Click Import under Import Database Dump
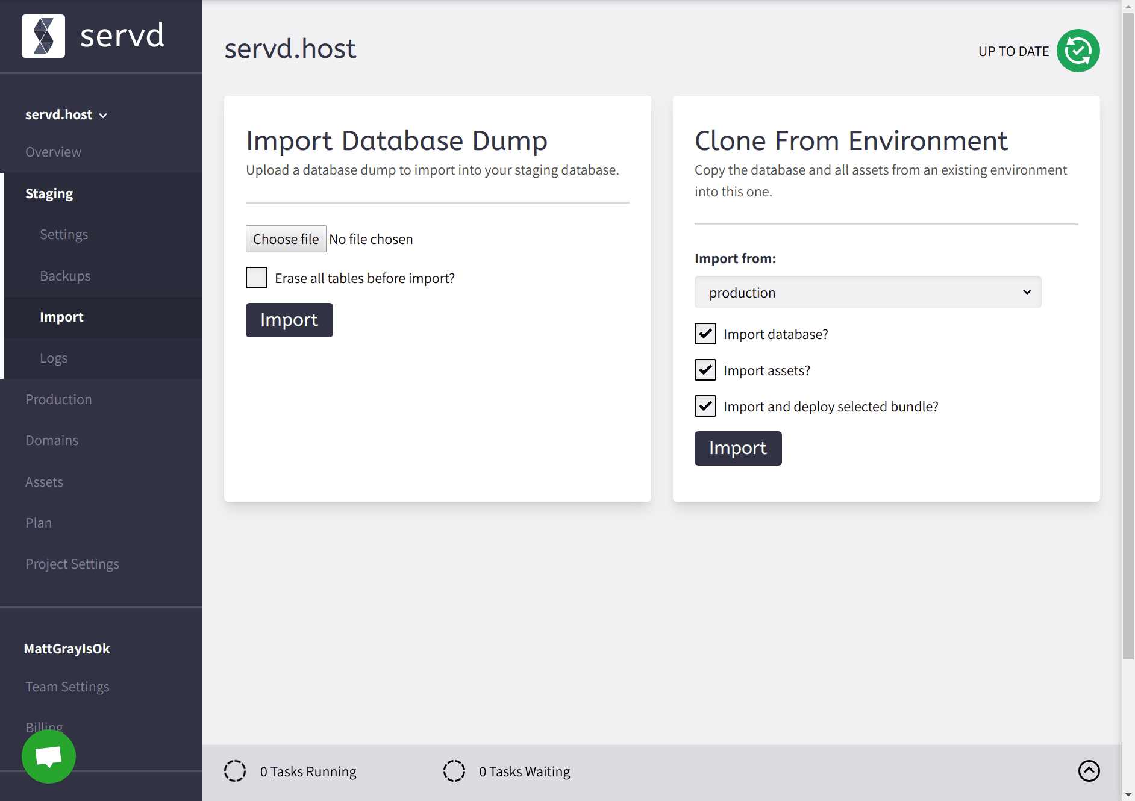Screen dimensions: 1135x801 pos(289,320)
